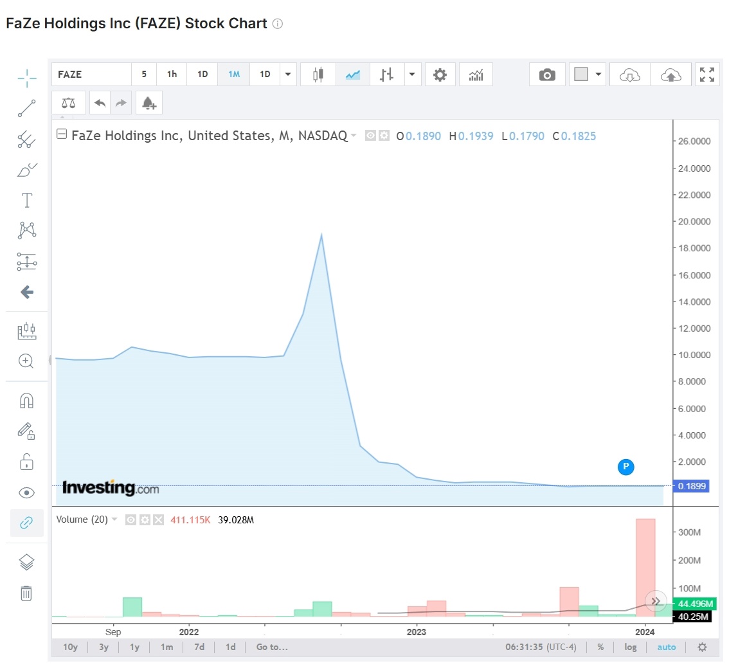This screenshot has height=668, width=729.
Task: Open chart style dropdown arrow
Action: [x=412, y=75]
